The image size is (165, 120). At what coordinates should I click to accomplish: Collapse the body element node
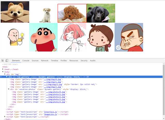pyautogui.click(x=3, y=72)
